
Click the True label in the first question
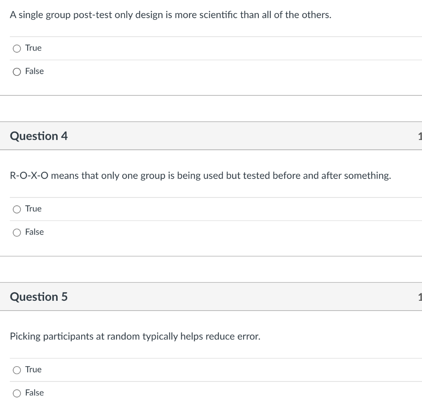(33, 48)
